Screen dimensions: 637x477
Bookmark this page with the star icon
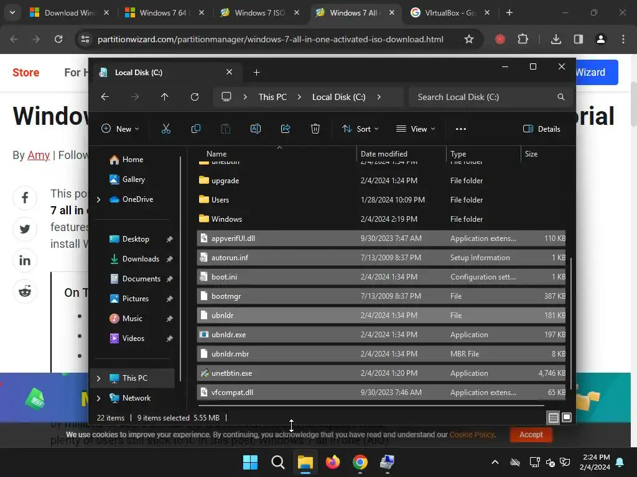469,39
